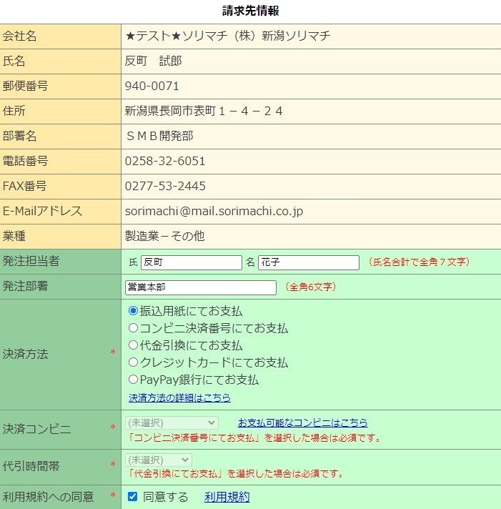Click the FAX number 0277-53-2445
This screenshot has height=509, width=501.
click(165, 186)
